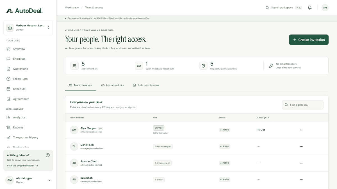Viewport: 337px width, 189px height.
Task: Open actions menu for Ravi Shah
Action: pyautogui.click(x=302, y=179)
